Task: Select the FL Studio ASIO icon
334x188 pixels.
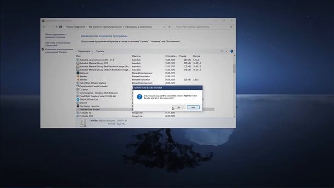Action: coord(78,116)
